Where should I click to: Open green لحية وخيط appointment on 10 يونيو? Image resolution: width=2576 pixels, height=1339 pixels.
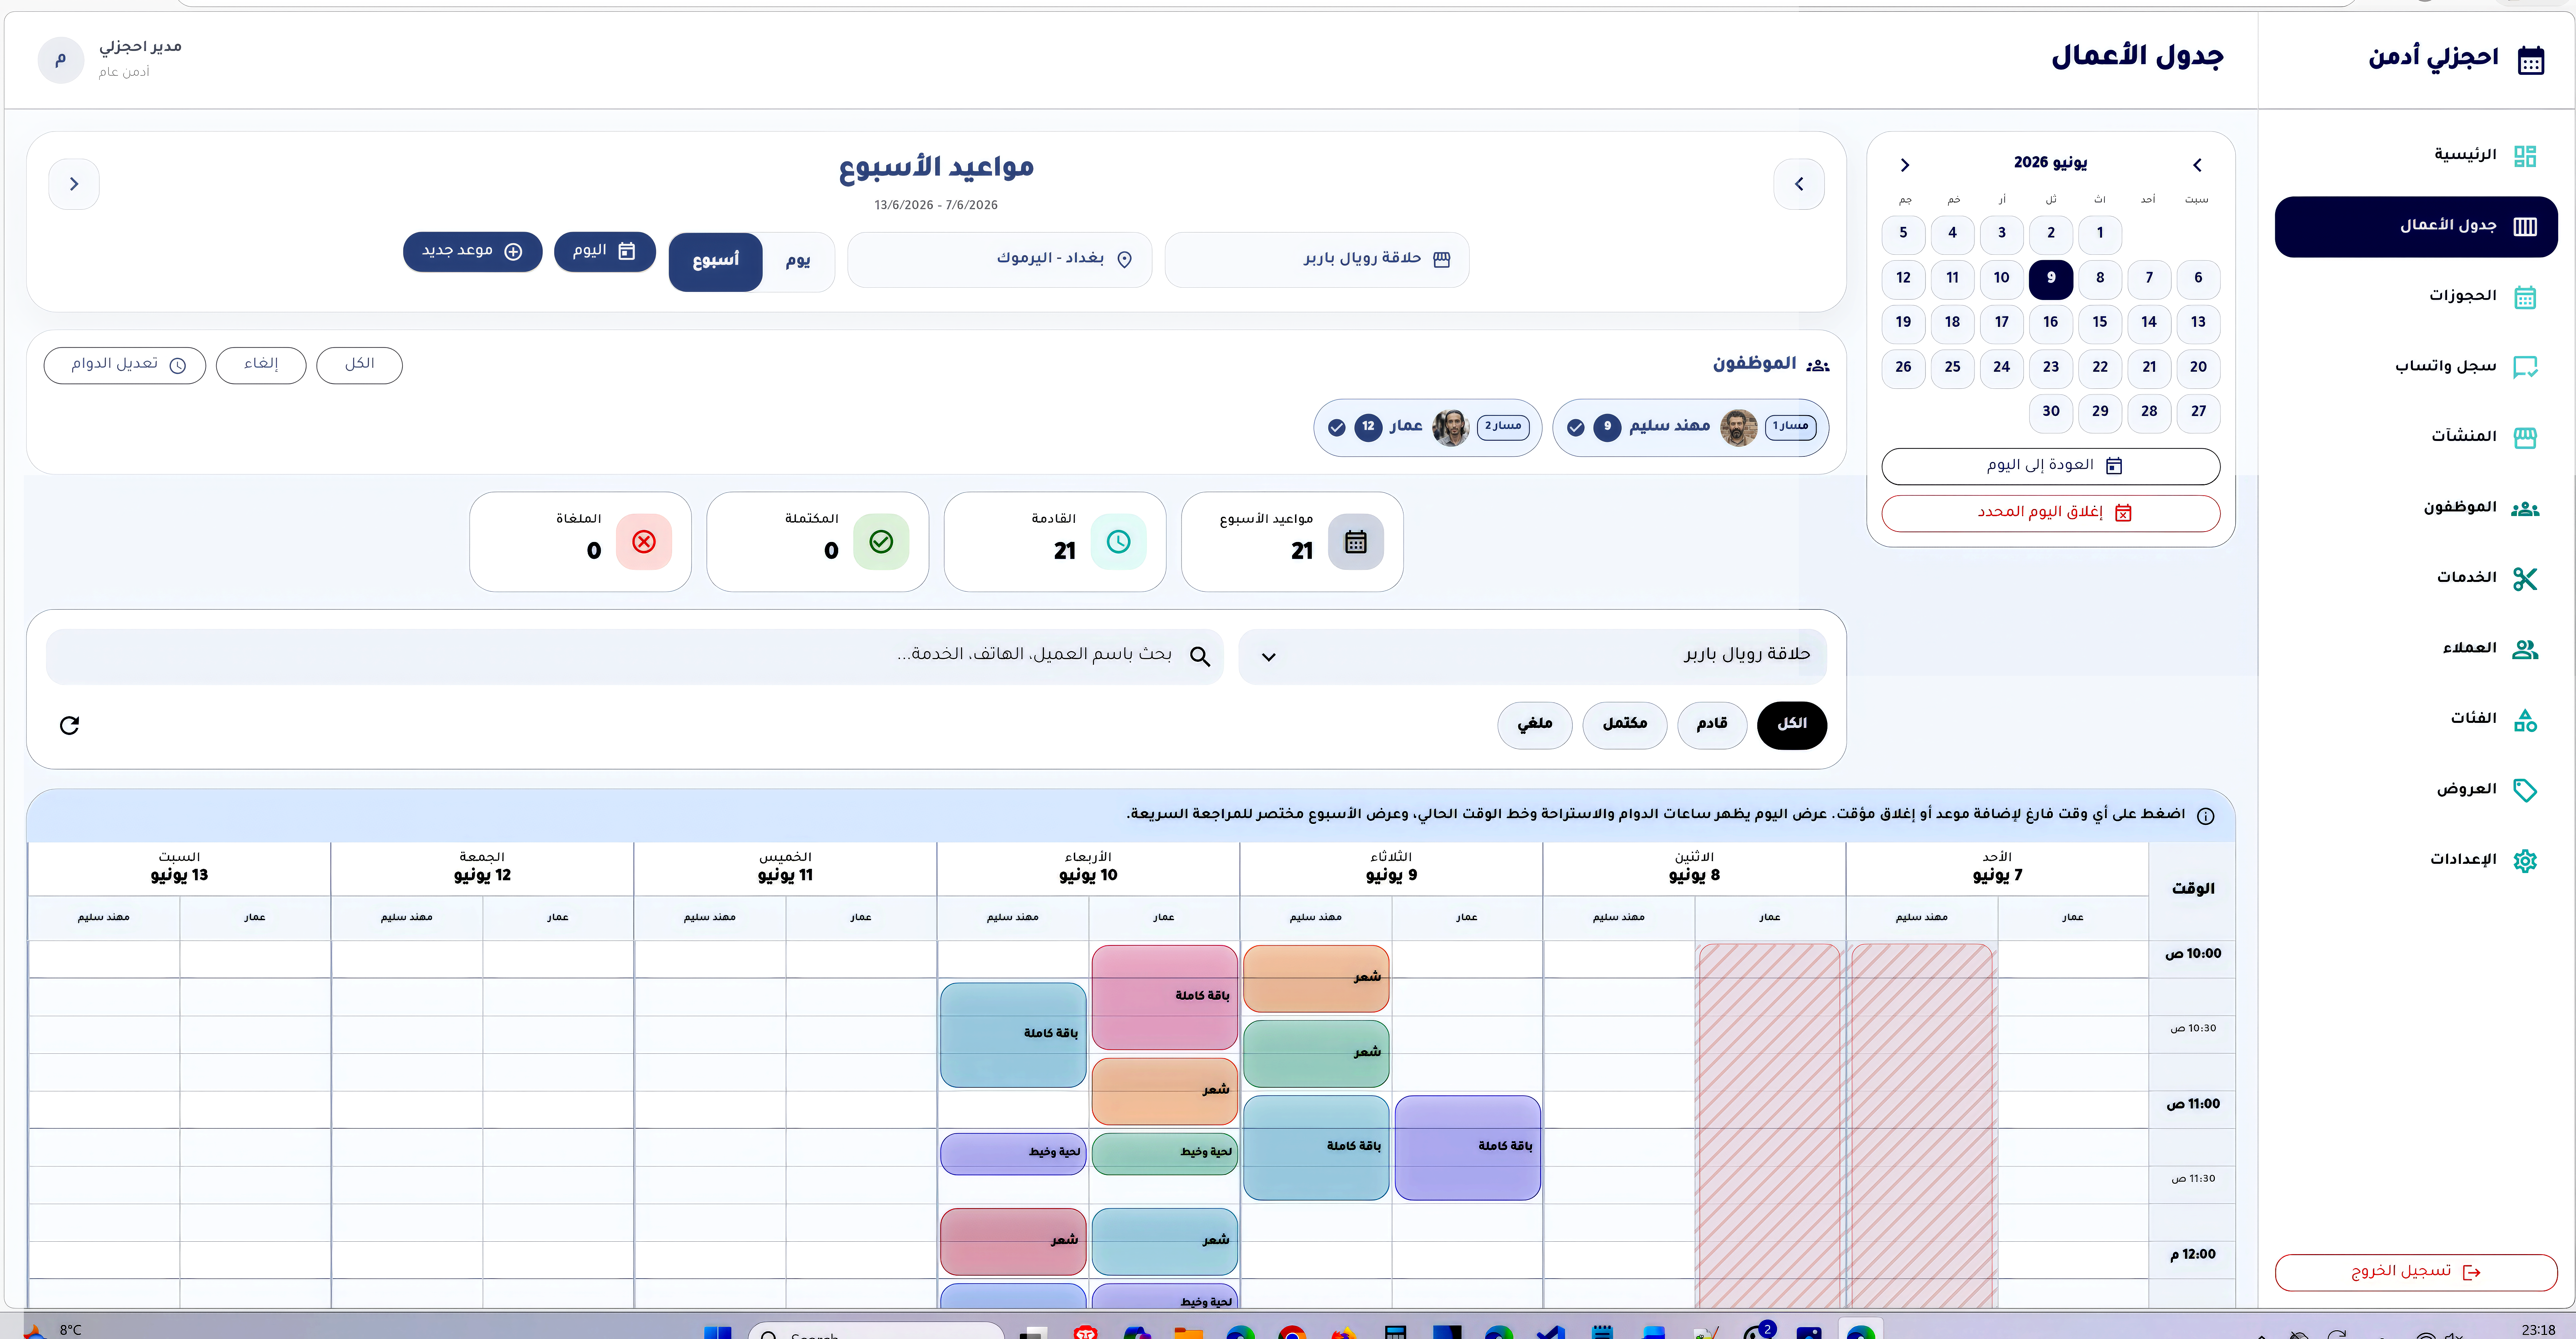pyautogui.click(x=1165, y=1154)
